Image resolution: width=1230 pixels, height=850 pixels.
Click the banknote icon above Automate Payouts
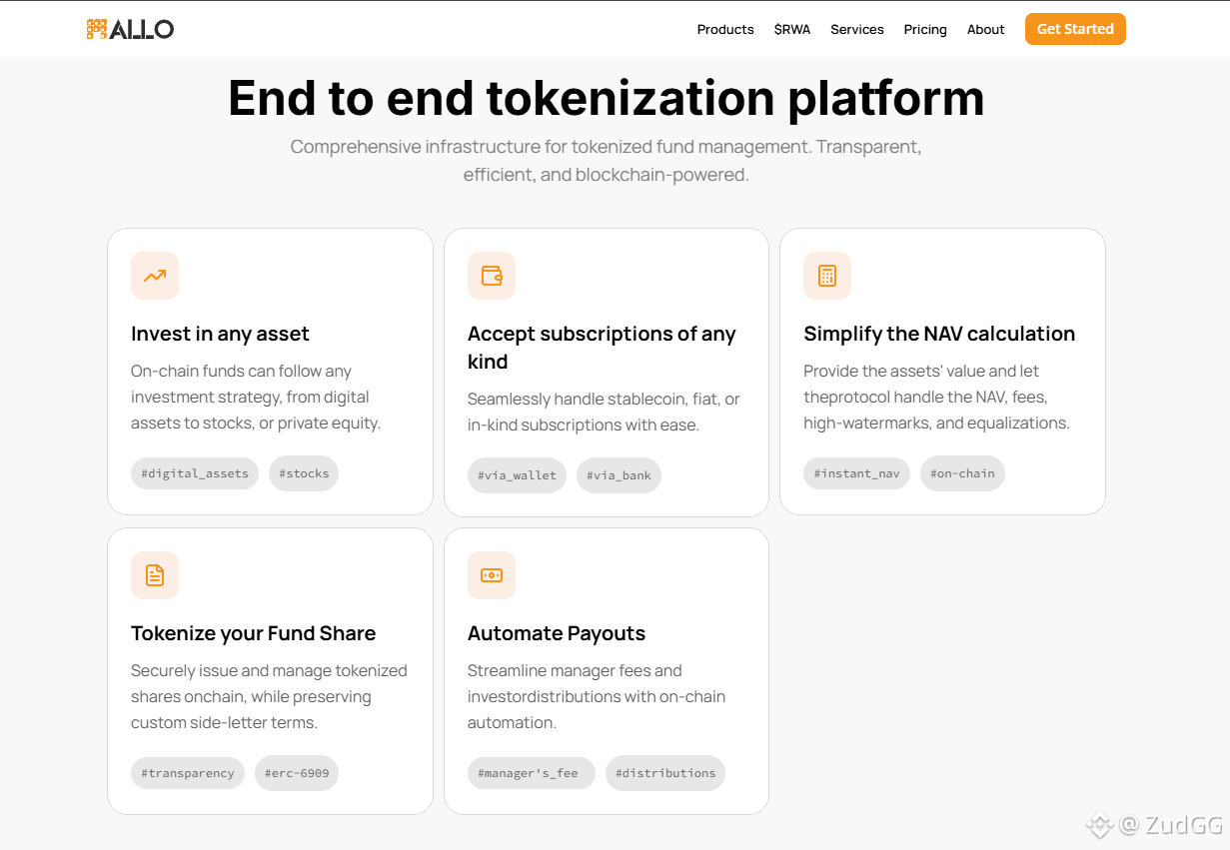[x=492, y=575]
